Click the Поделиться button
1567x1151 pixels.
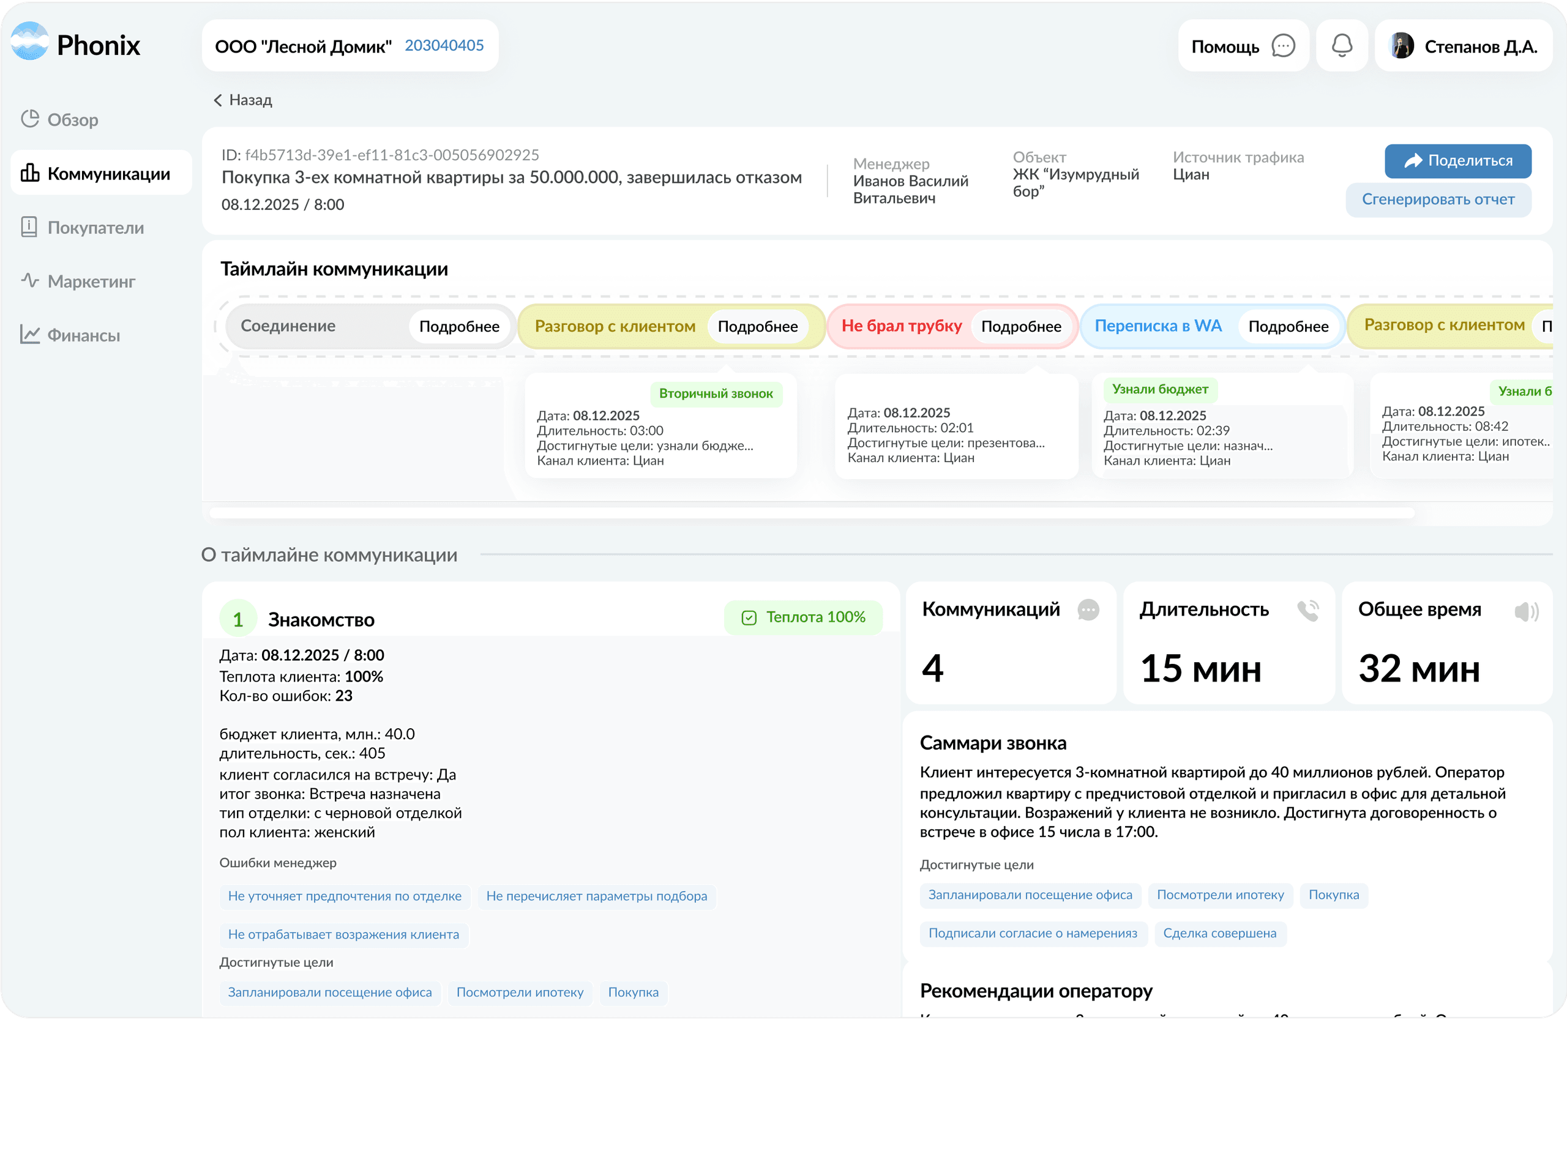click(x=1457, y=161)
